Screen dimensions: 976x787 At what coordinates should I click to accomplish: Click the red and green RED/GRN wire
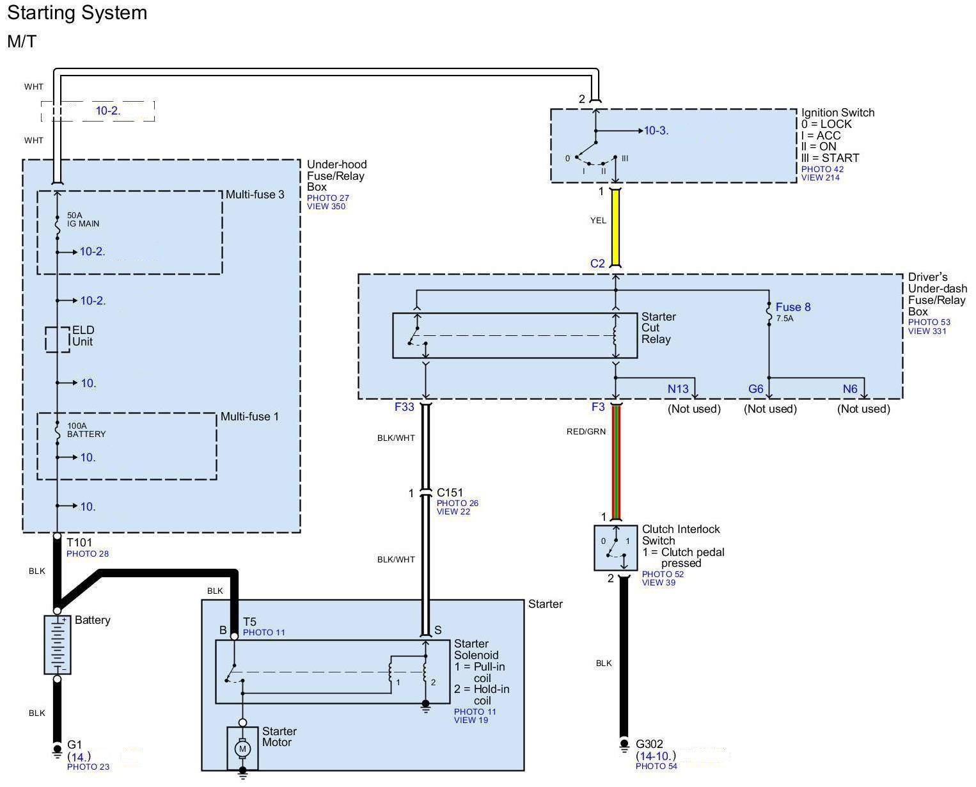(x=616, y=461)
